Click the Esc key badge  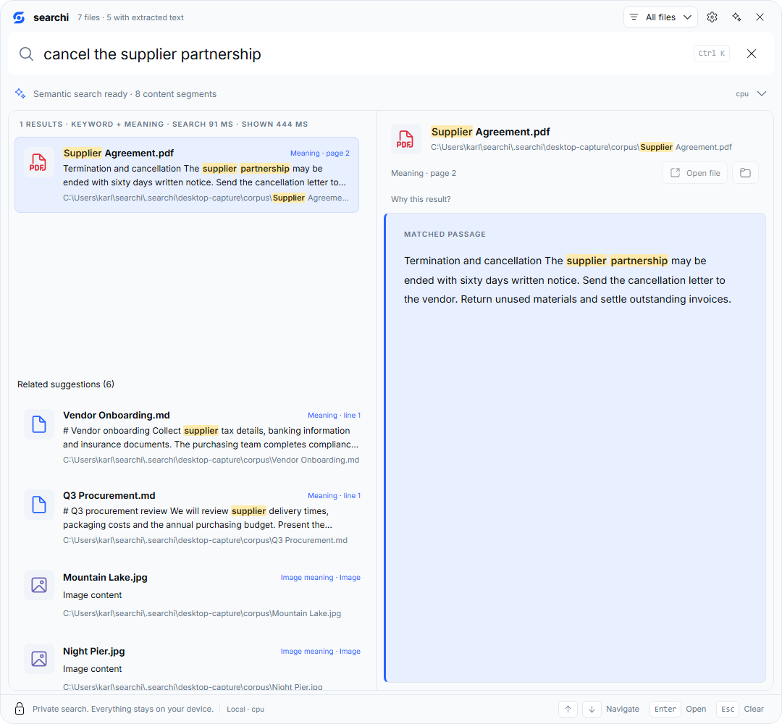728,709
